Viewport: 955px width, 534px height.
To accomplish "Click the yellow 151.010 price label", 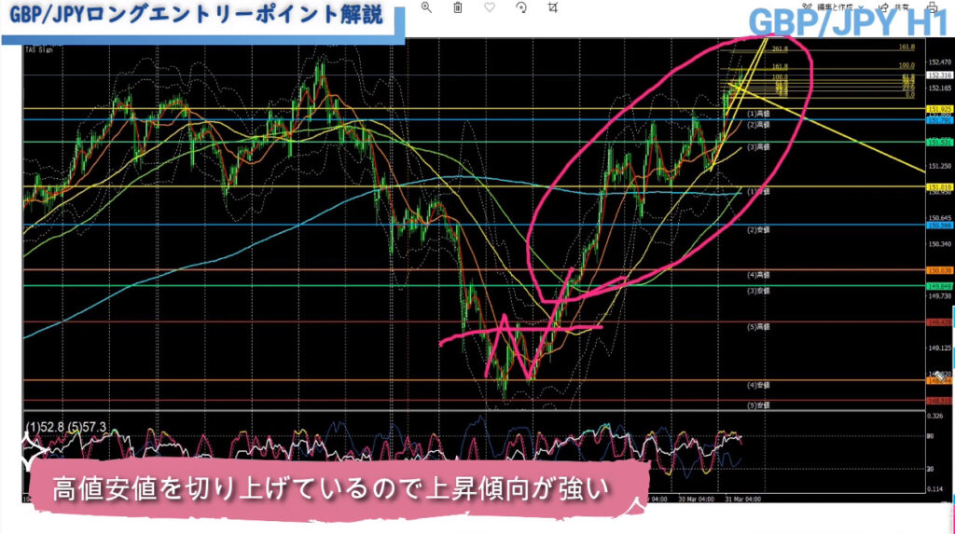I will pos(937,187).
